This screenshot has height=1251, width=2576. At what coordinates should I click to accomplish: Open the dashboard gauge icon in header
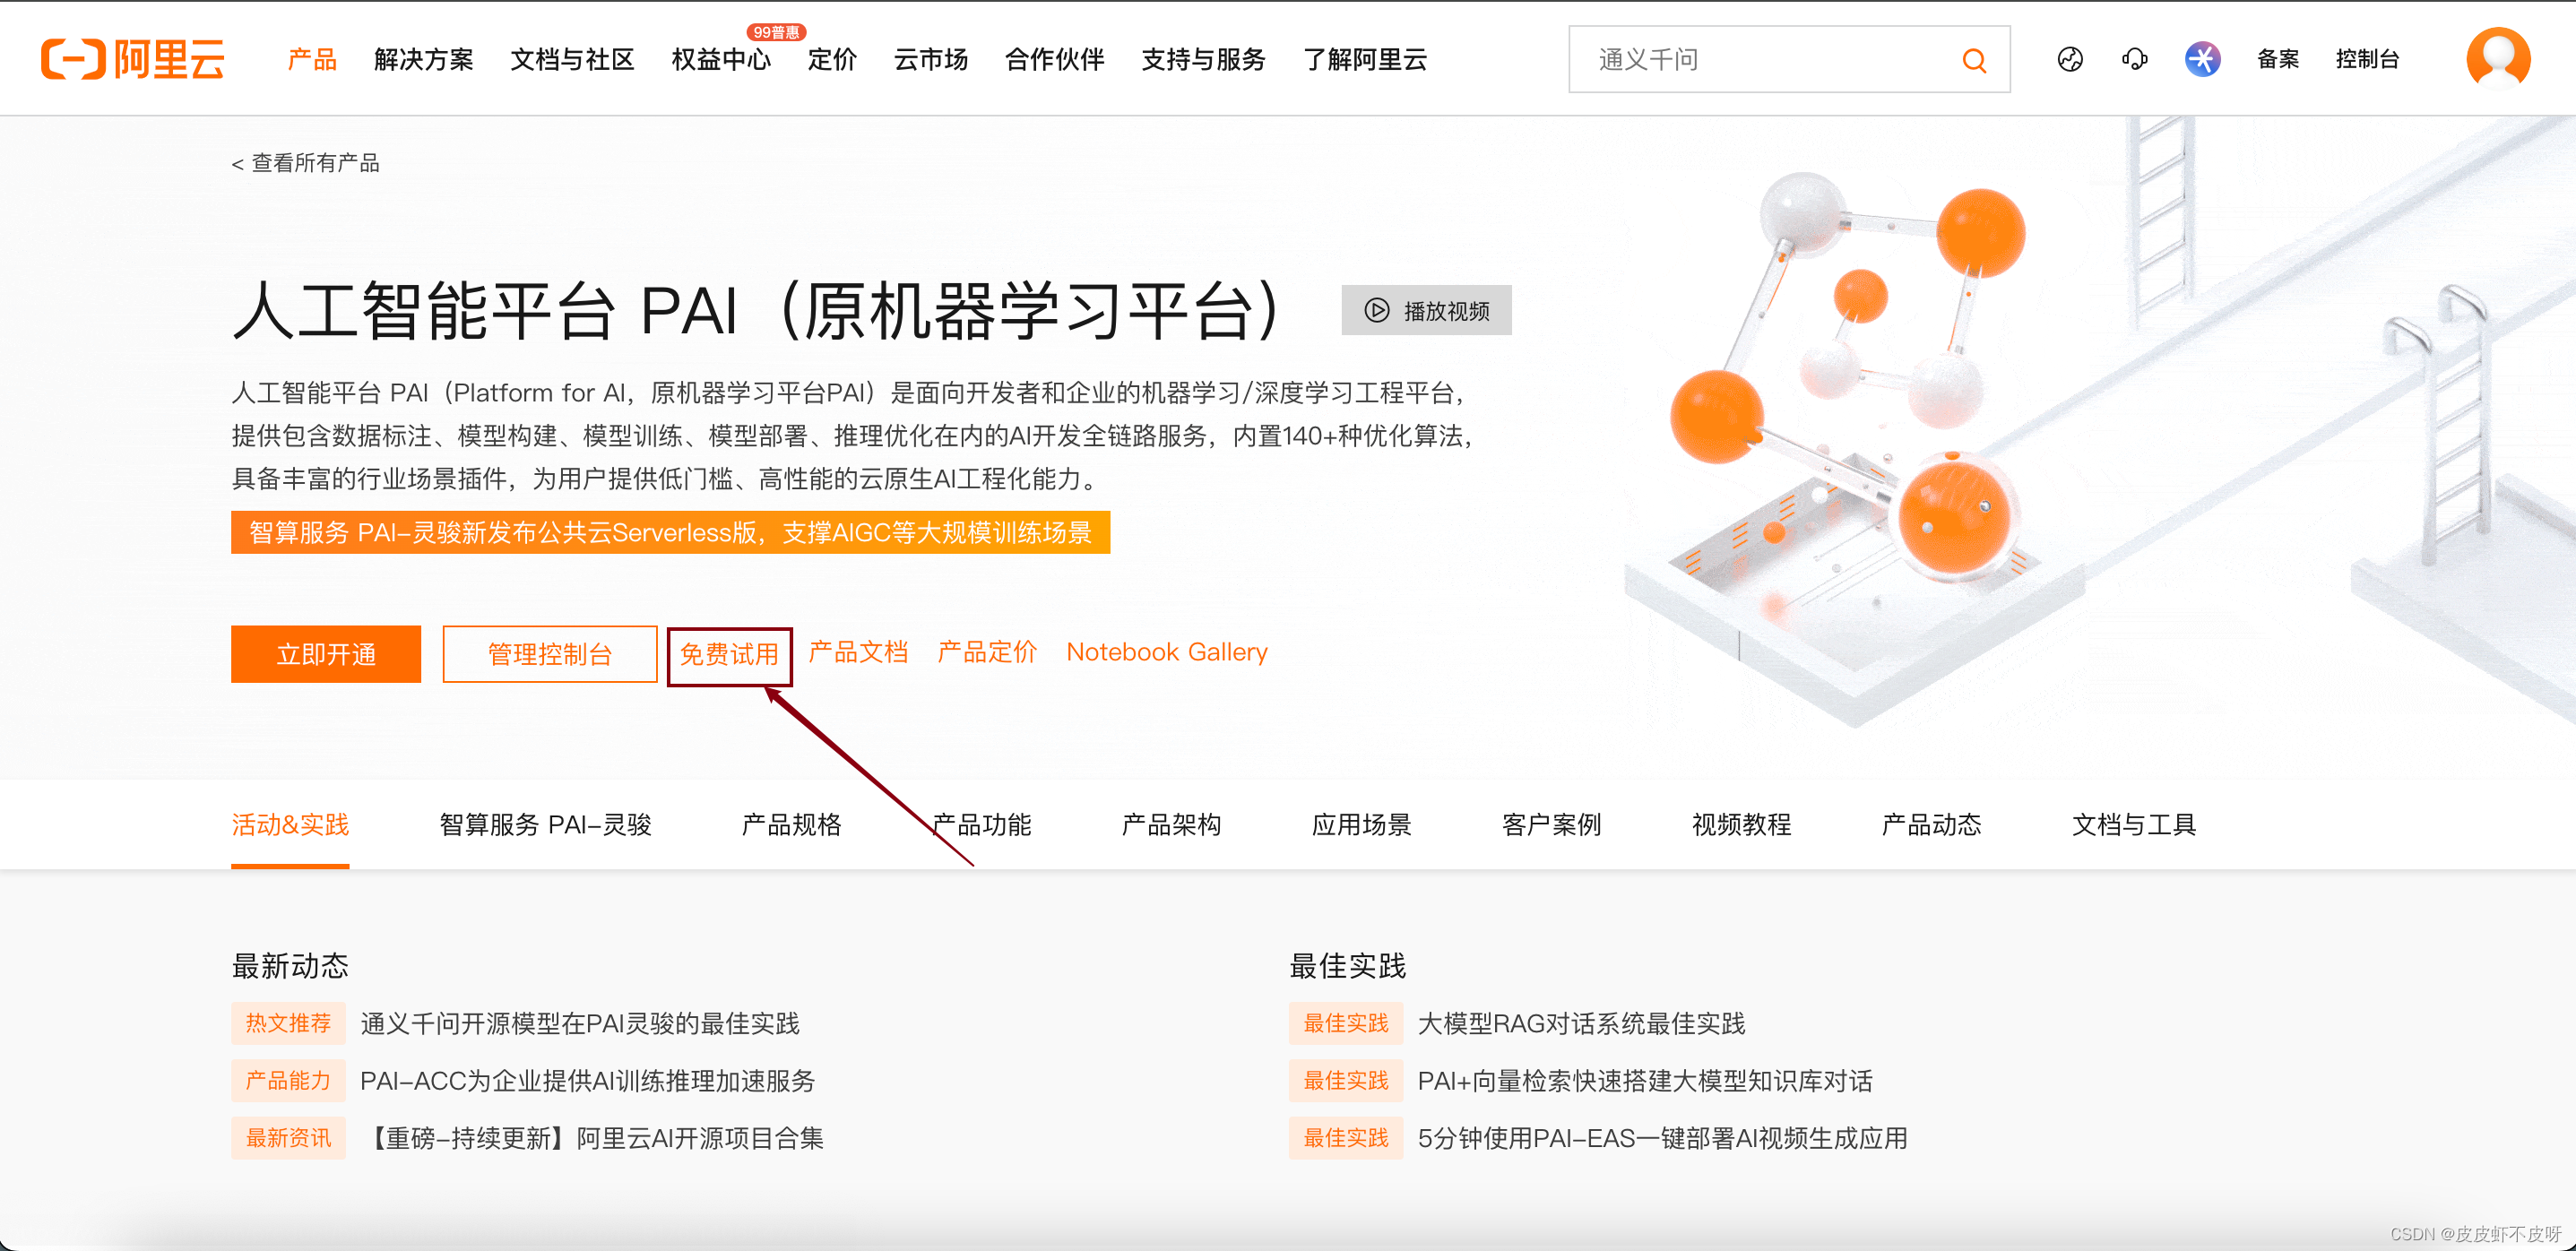[2070, 59]
